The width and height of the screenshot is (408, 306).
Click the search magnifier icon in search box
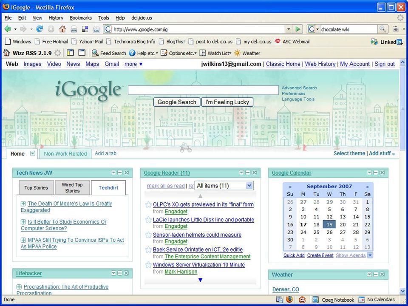(x=382, y=29)
